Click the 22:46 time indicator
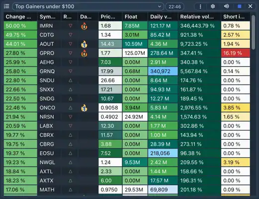 point(174,6)
